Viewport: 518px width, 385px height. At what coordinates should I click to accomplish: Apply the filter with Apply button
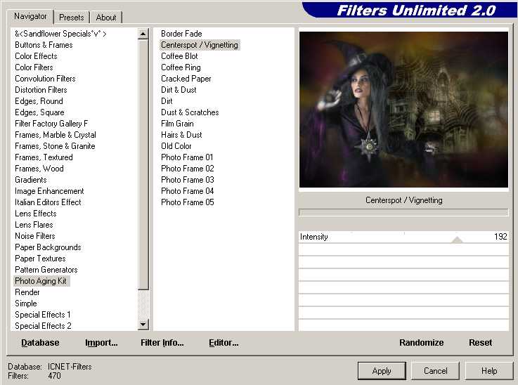click(x=382, y=371)
